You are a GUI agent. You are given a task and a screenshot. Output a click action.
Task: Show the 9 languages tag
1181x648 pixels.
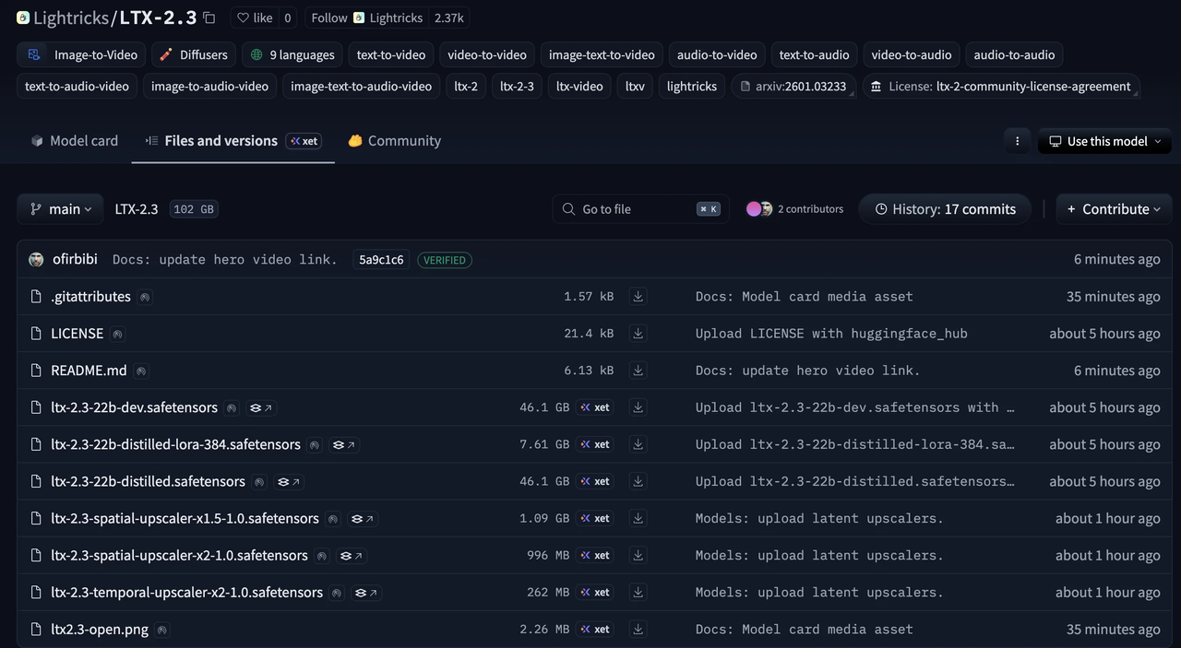tap(292, 54)
